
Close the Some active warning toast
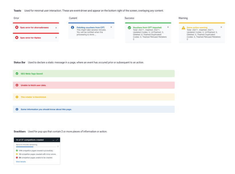click(221, 27)
